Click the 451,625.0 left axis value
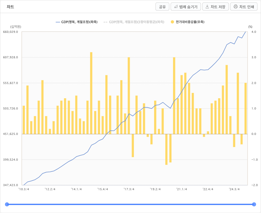Viewport: 261px width, 213px height. coord(10,134)
